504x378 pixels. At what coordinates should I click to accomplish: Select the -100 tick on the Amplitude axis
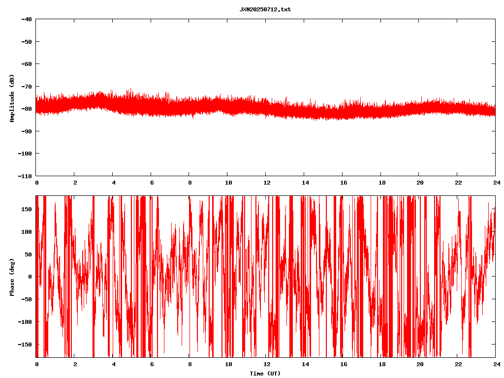coord(25,154)
